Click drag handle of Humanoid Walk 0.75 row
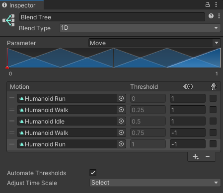The height and width of the screenshot is (193, 223). [x=12, y=132]
